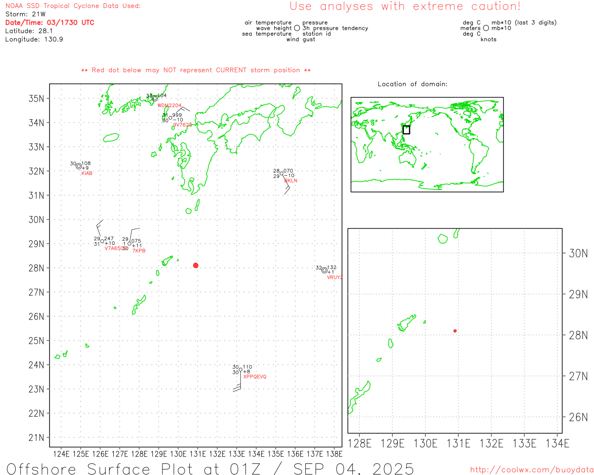Click the 'air temperature' legend label
Viewport: 594px width, 475px height.
[268, 23]
